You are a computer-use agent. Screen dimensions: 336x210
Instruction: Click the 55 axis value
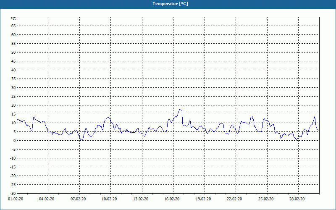tap(13, 44)
